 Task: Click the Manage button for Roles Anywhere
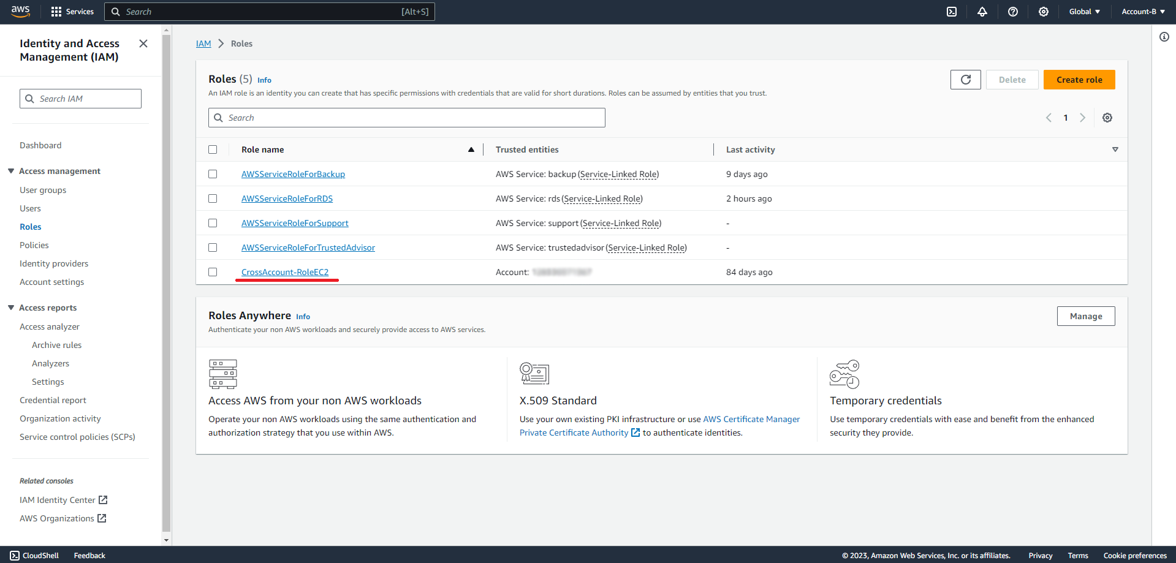coord(1086,316)
